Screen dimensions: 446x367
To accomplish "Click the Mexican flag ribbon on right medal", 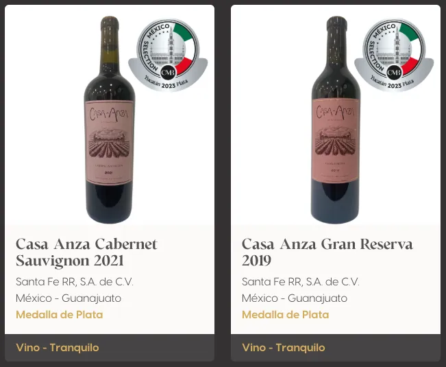I will pyautogui.click(x=412, y=49).
